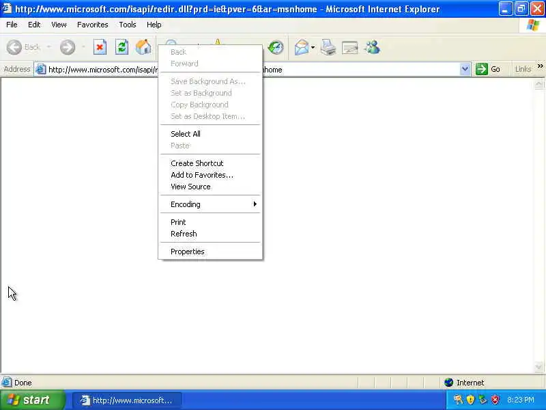Click the microsoft.com taskbar button
Screen dimensions: 546x410
pos(127,400)
